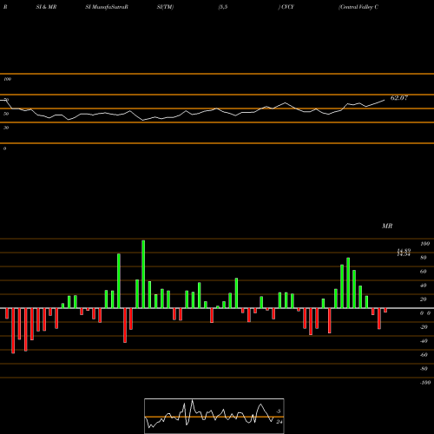Click the MR axis label -20
Viewport: 434px width, 434px height.
pyautogui.click(x=424, y=327)
